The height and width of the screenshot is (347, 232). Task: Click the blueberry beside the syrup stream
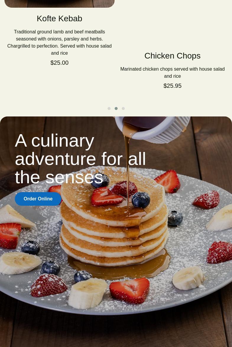[141, 200]
